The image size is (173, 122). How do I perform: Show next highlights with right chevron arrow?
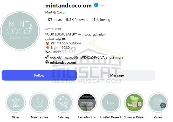(x=163, y=106)
